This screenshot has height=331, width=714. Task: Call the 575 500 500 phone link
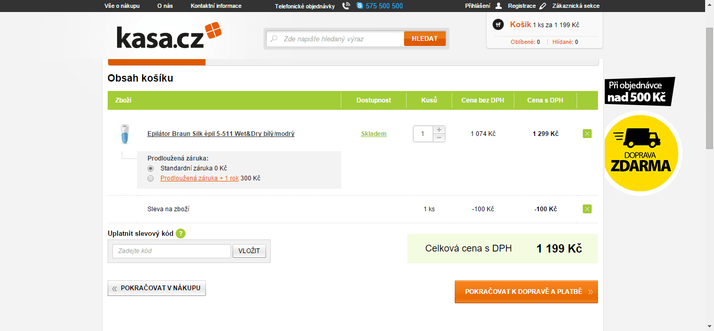coord(384,6)
